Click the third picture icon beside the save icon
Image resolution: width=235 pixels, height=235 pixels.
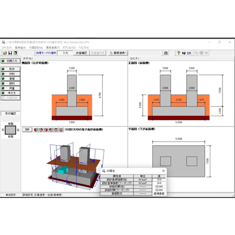coord(15,53)
